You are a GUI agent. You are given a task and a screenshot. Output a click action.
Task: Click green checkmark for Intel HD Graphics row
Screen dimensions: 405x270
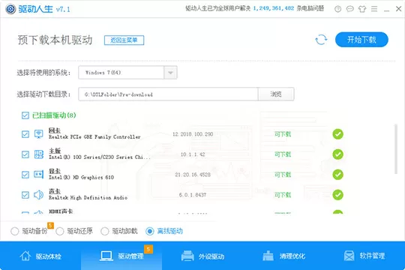point(337,175)
